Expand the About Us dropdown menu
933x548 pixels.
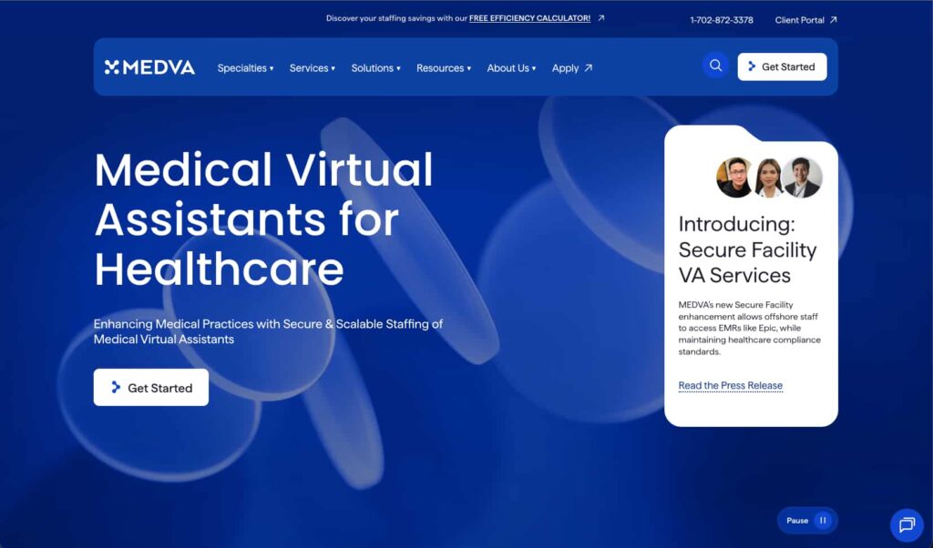(511, 68)
